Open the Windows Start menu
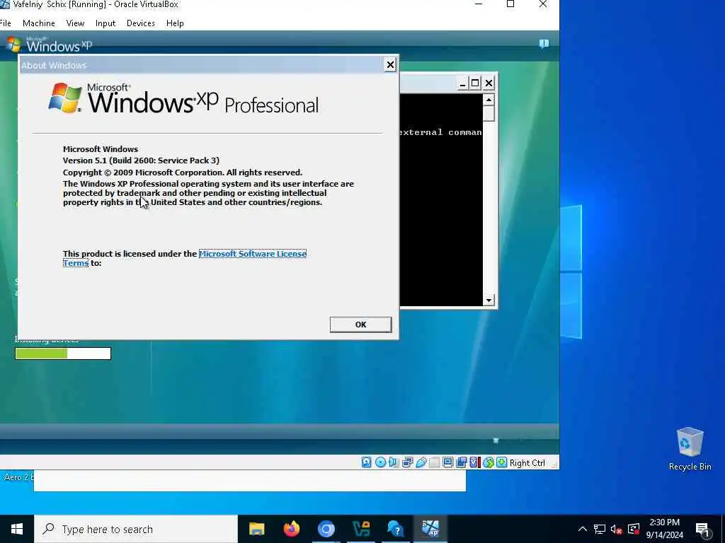Viewport: 725px width, 543px height. point(17,529)
